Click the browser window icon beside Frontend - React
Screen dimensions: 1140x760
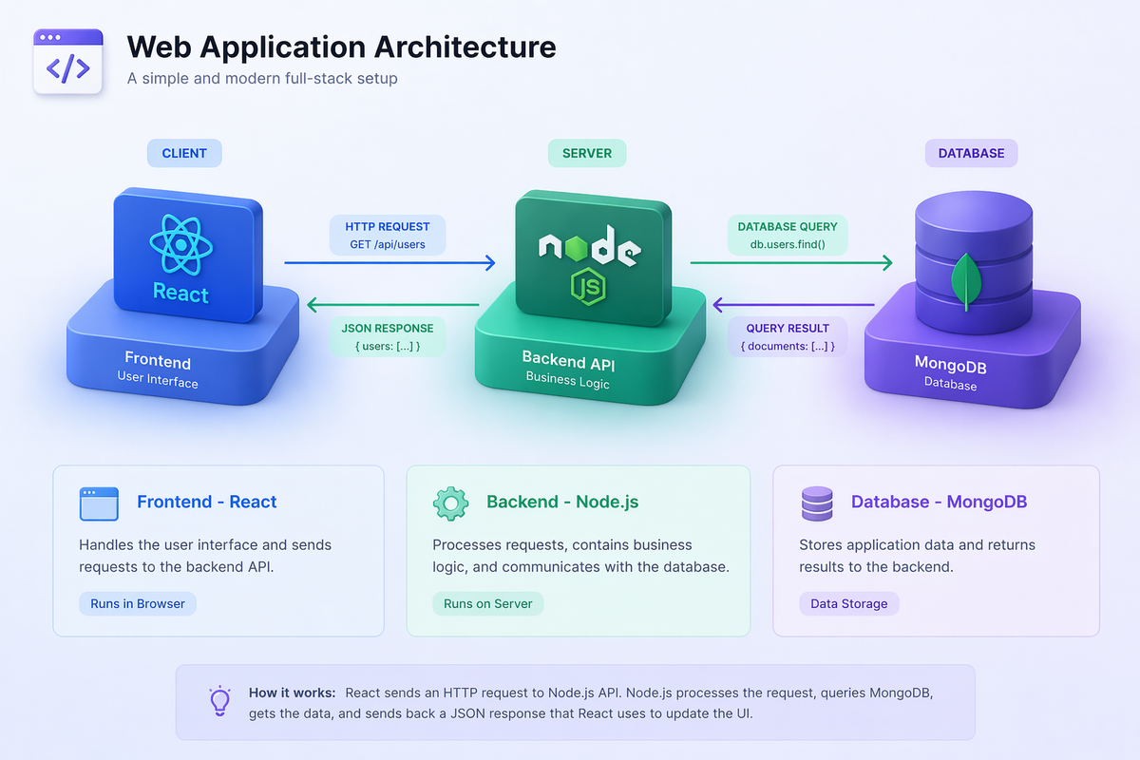pos(99,503)
